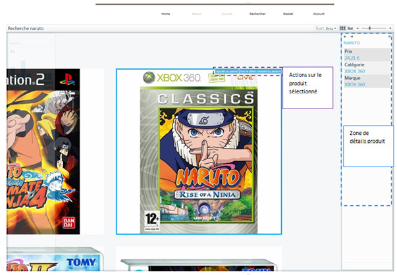Screen dimensions: 397x275
Task: Go to the Home menu item
Action: [166, 14]
